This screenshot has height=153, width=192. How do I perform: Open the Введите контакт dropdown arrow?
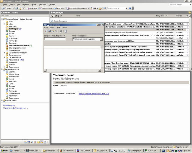(x=126, y=8)
